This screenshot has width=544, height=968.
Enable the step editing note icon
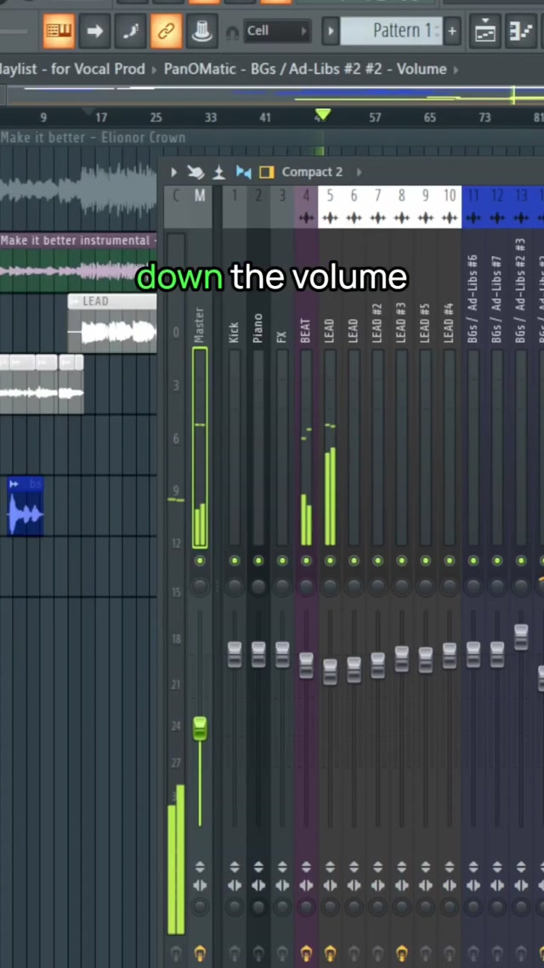130,31
